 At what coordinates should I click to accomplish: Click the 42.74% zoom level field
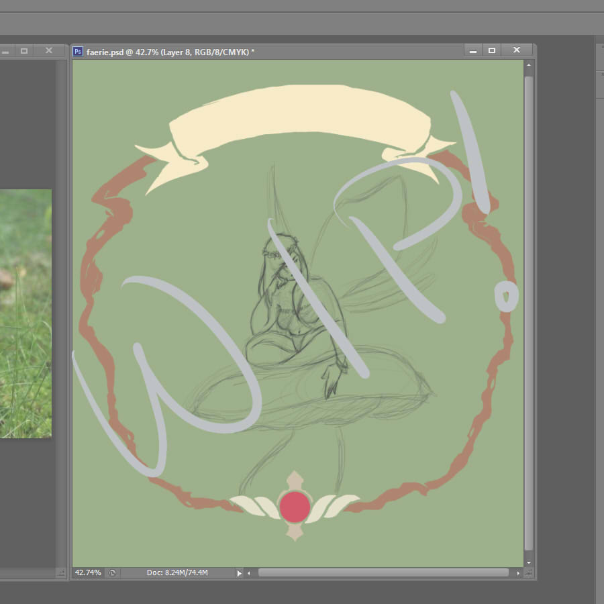point(88,572)
